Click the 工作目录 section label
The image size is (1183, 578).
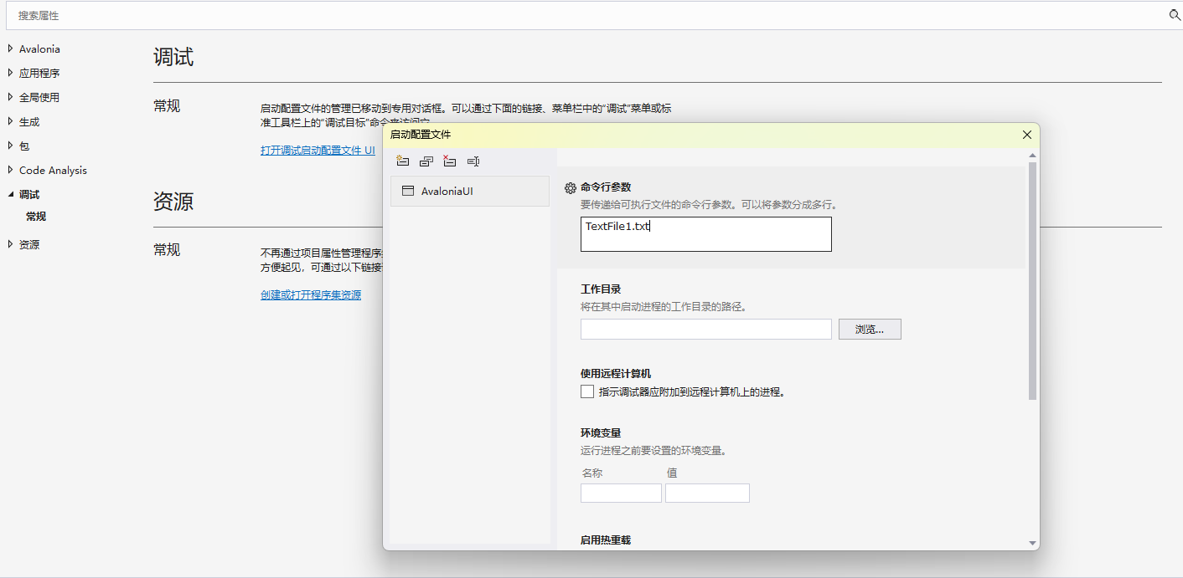[x=601, y=289]
